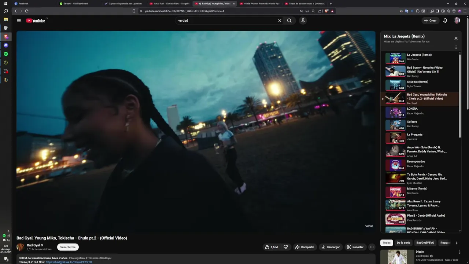Screen dimensions: 469x264
Task: Open the YouTube hamburger guide menu
Action: 19,21
